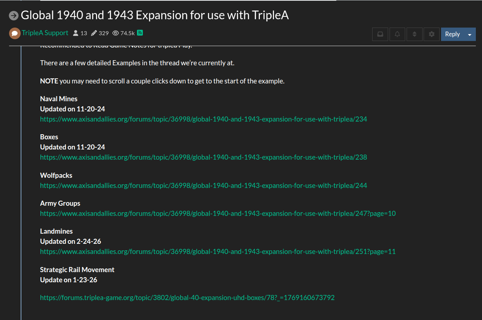
Task: Click the 'Updated on 2-24-26' text
Action: click(71, 241)
